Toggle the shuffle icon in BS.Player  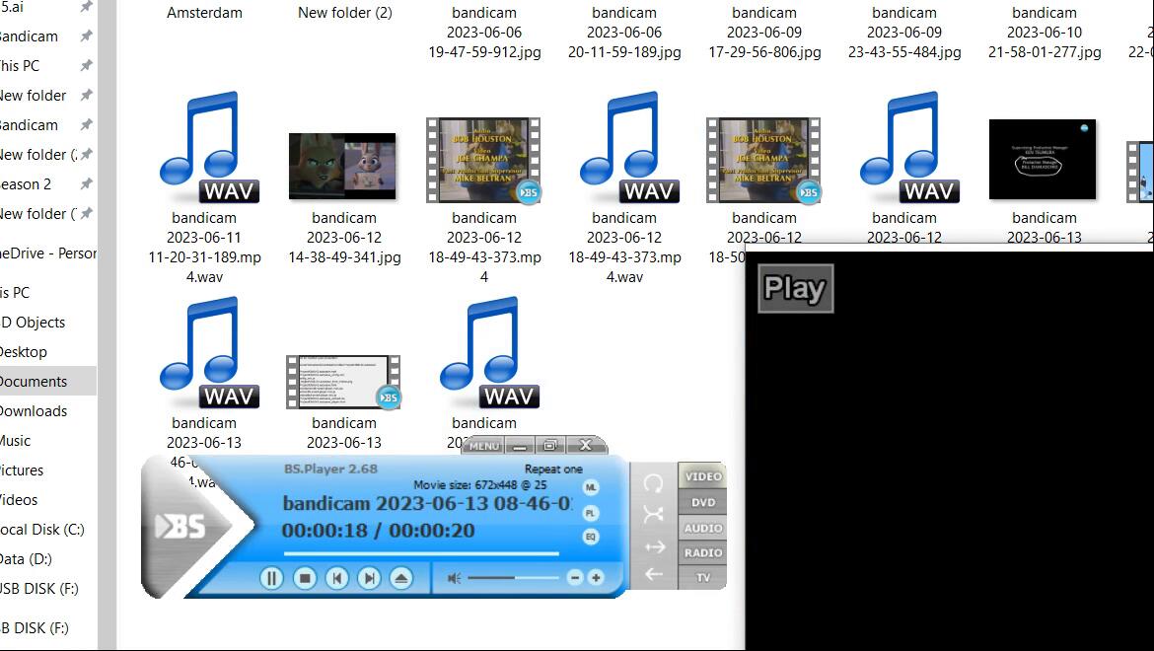pyautogui.click(x=653, y=514)
